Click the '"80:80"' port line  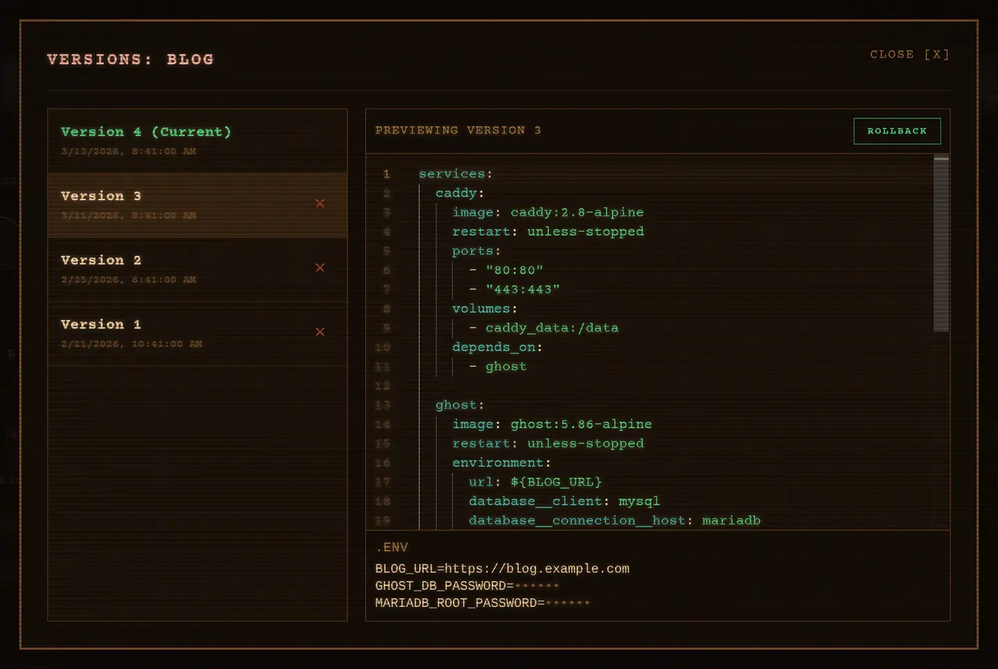pos(506,270)
